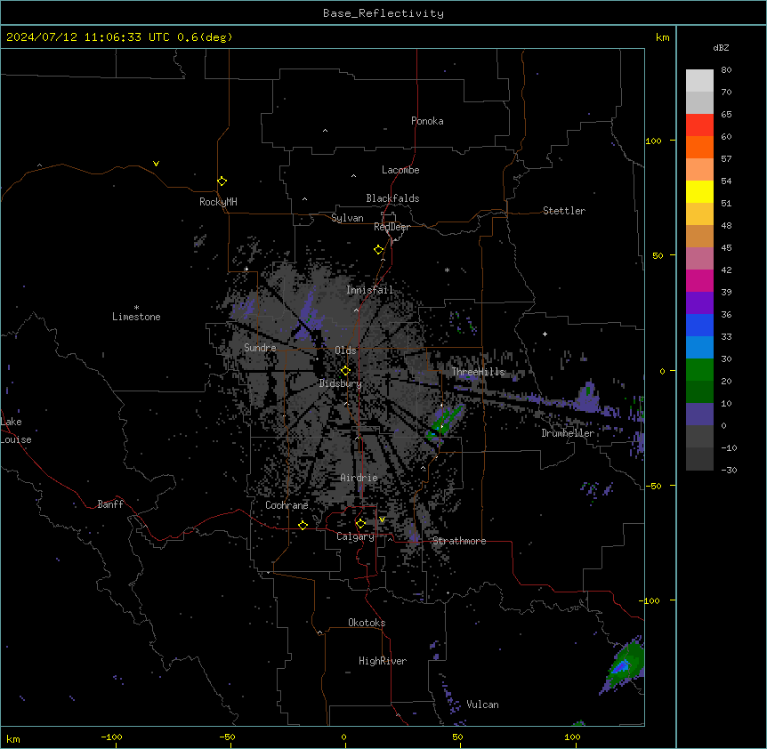
Task: Click the dBZ legend heading
Action: (x=721, y=47)
